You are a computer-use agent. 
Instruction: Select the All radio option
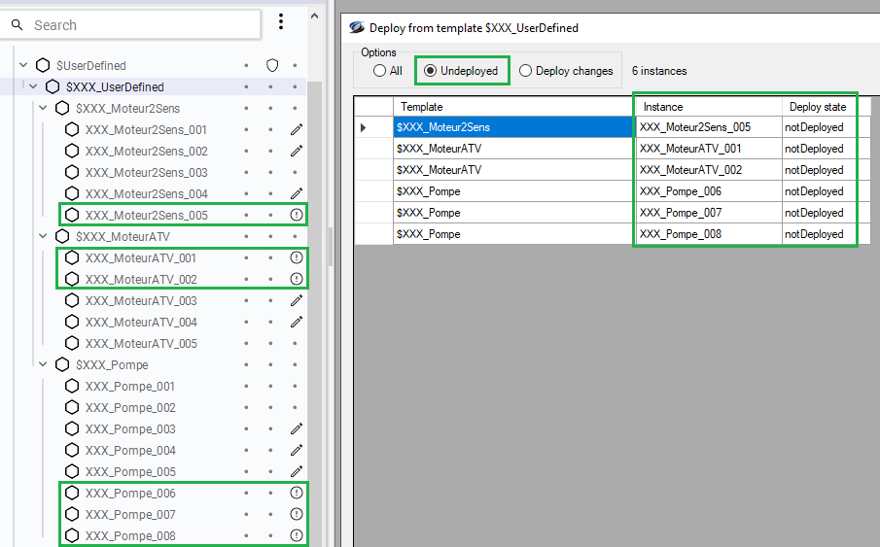click(x=380, y=71)
